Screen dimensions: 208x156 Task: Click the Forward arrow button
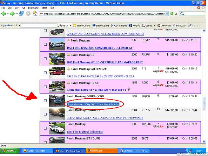13,14
